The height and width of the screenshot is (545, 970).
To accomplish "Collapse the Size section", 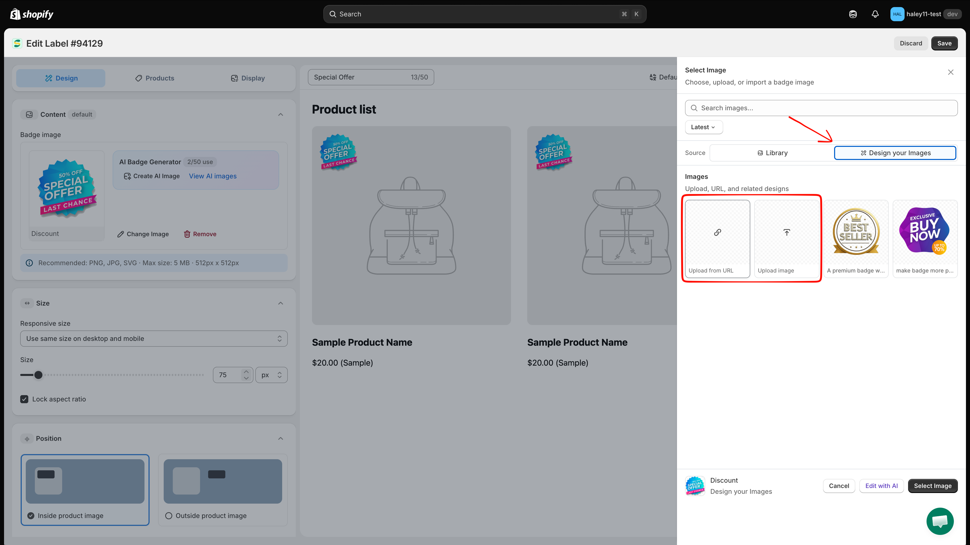I will tap(281, 303).
